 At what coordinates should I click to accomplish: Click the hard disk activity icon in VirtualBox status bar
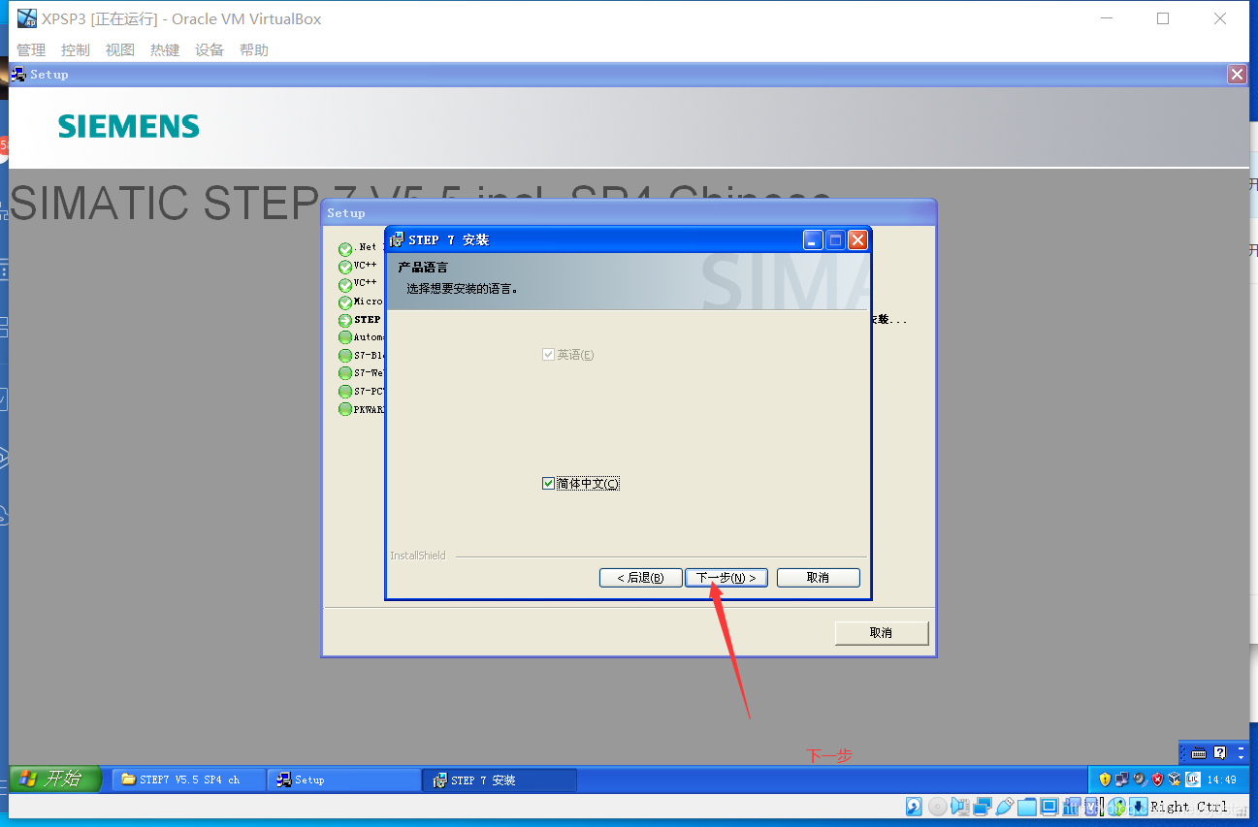click(x=914, y=806)
